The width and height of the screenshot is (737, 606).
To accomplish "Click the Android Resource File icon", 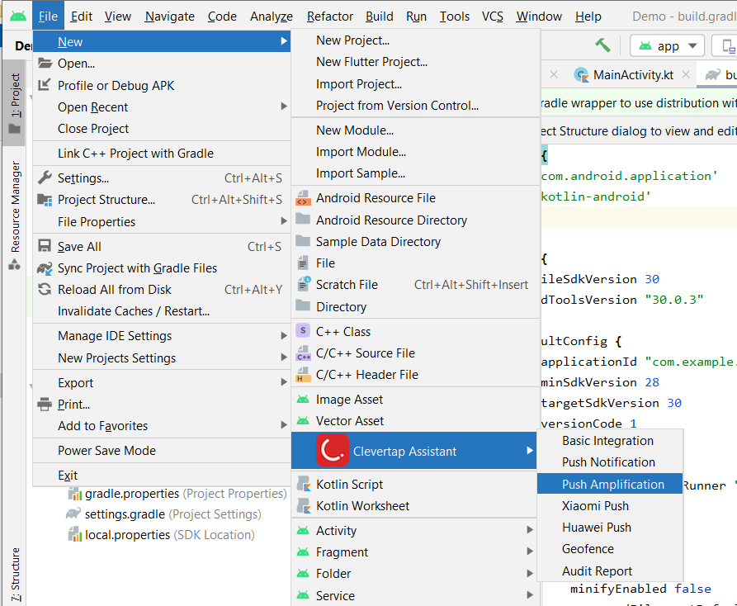I will pos(303,198).
